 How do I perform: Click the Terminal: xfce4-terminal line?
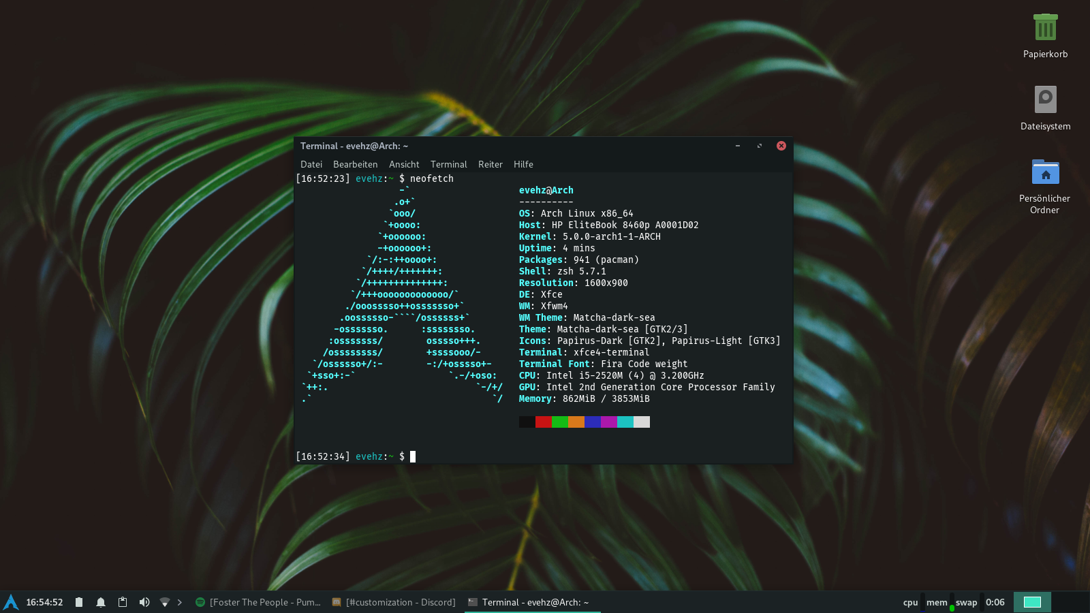[585, 352]
